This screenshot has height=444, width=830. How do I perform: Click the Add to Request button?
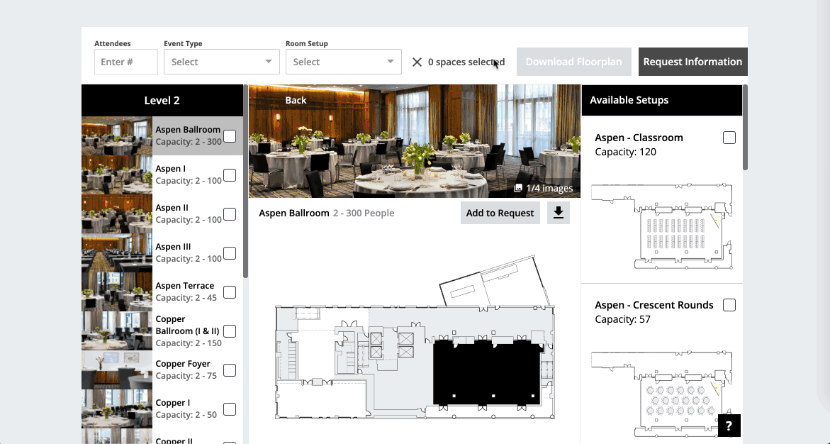tap(500, 213)
